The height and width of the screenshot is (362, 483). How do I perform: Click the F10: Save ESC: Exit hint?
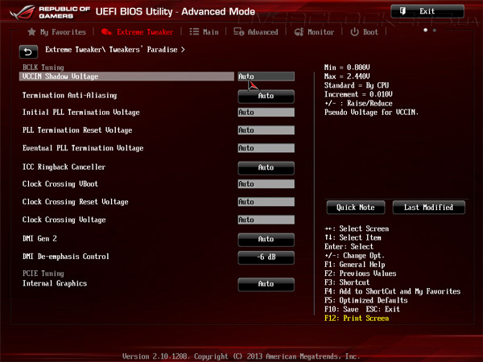pyautogui.click(x=362, y=310)
